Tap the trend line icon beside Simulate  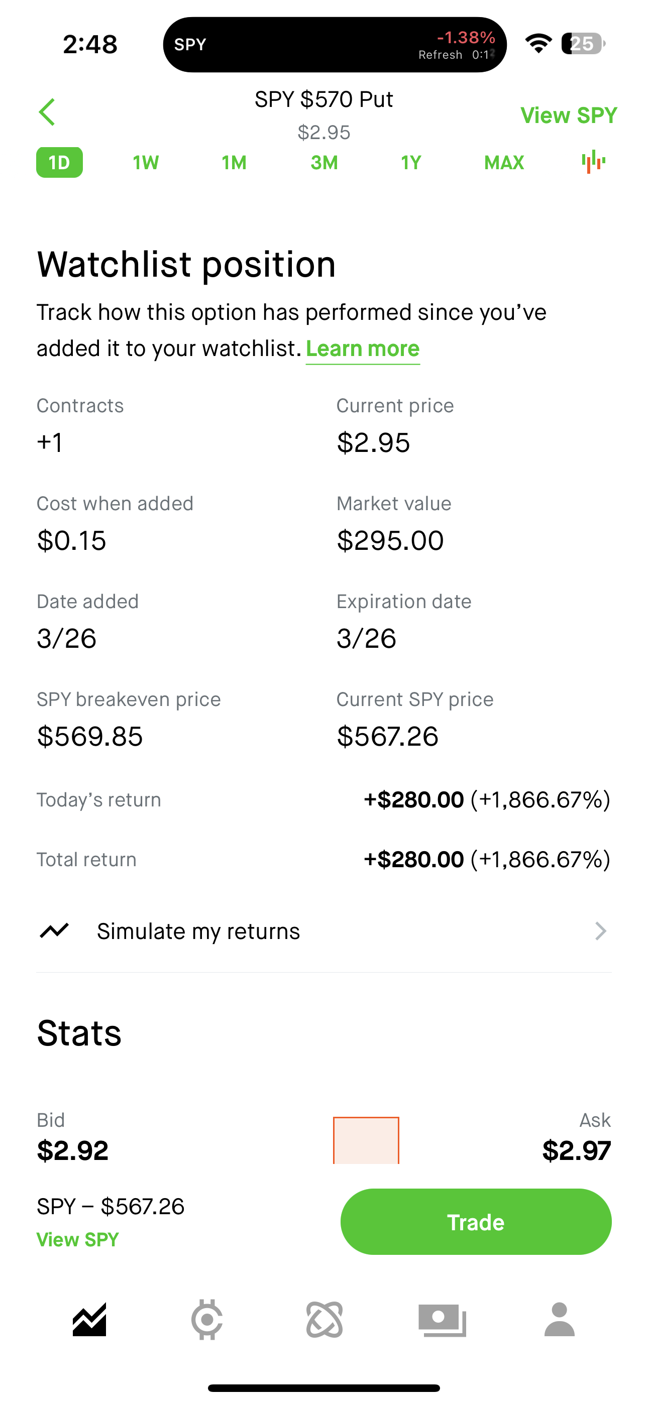point(55,930)
